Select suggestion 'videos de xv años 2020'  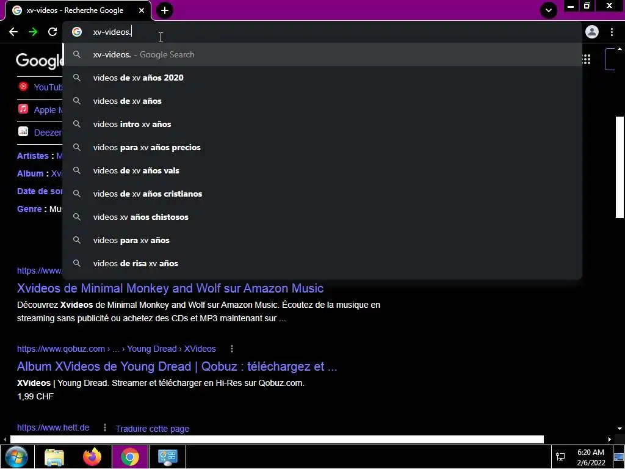pos(322,78)
